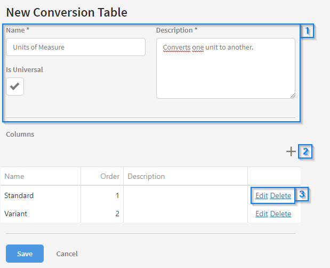This screenshot has height=268, width=330.
Task: Delete the Variant column row
Action: point(280,214)
